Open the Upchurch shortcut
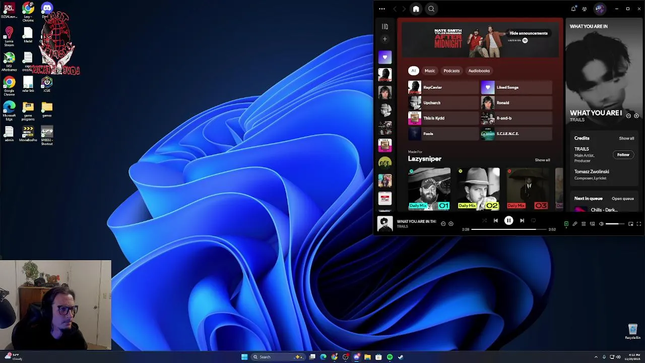Screen dimensions: 645x363 click(443, 103)
